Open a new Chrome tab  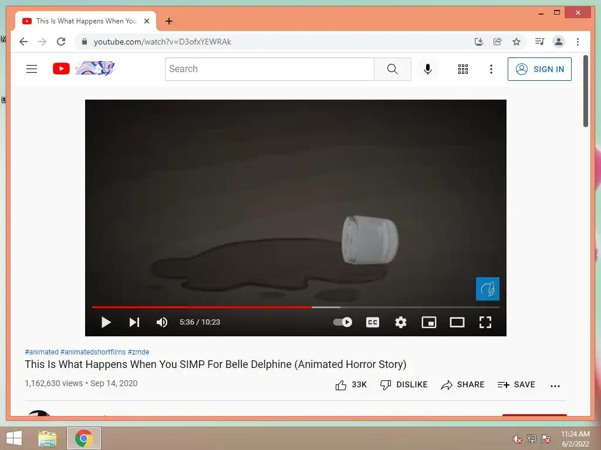(169, 21)
